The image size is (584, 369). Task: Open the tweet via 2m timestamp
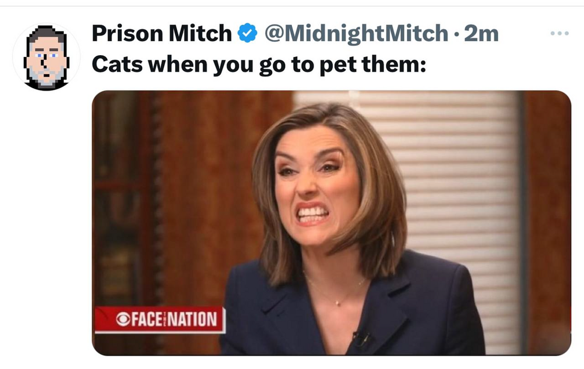[481, 34]
